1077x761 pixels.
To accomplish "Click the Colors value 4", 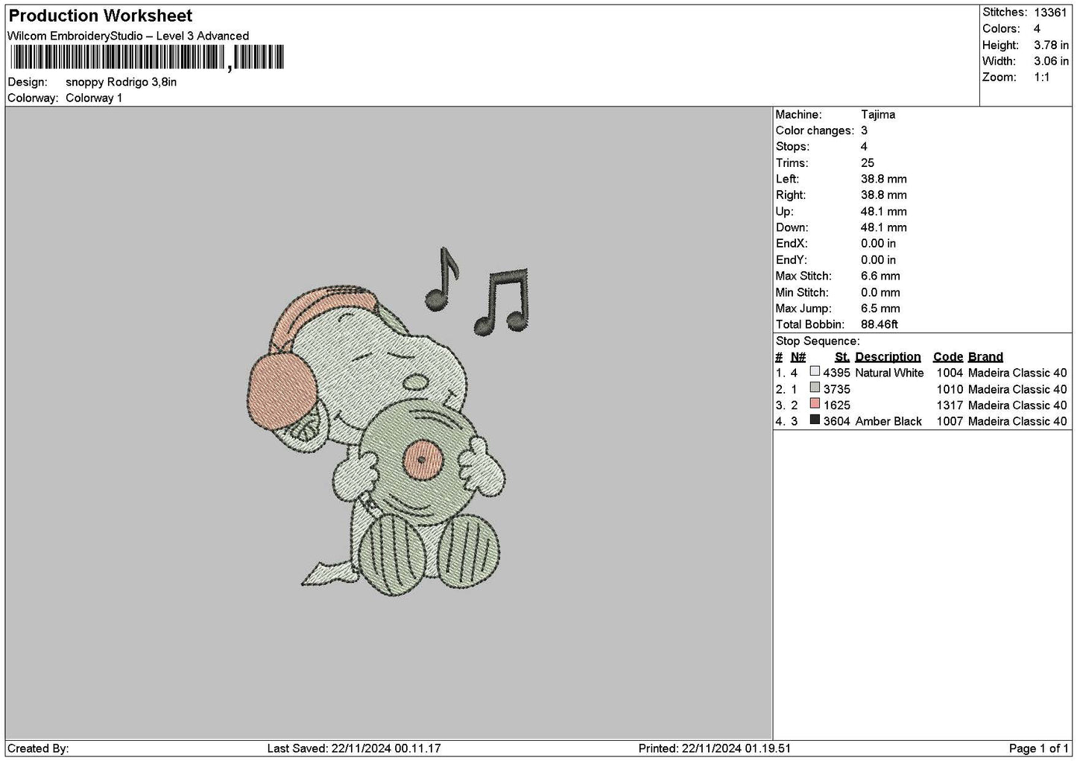I will [1037, 29].
